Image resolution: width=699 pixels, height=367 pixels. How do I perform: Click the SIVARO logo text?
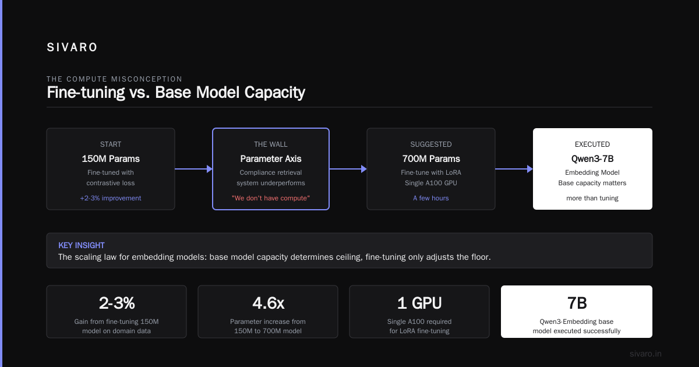tap(72, 48)
